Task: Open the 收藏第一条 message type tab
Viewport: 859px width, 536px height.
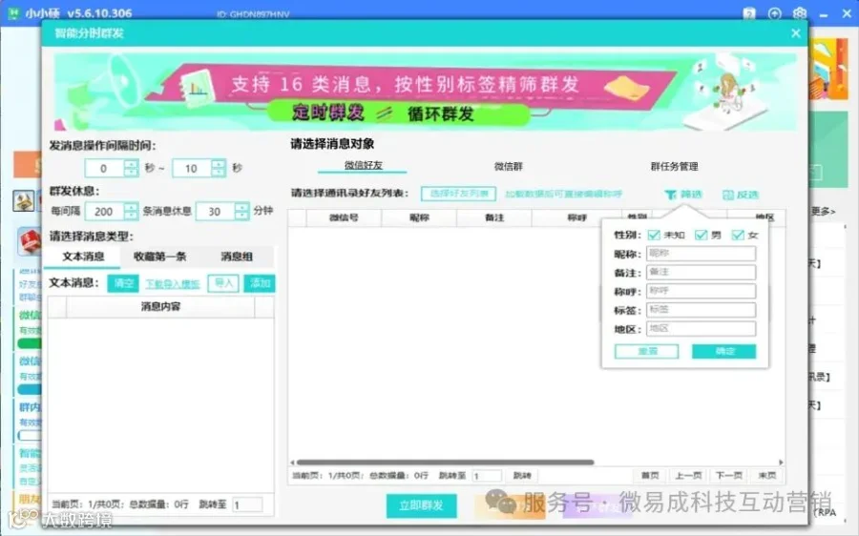Action: (x=160, y=257)
